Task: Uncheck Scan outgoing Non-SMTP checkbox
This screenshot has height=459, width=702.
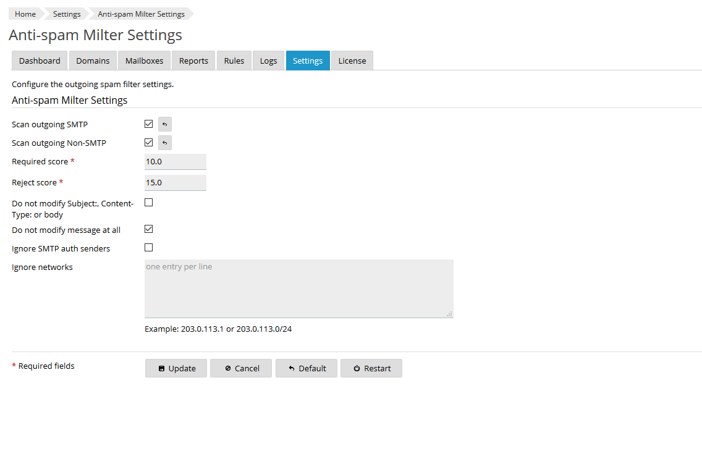Action: 148,143
